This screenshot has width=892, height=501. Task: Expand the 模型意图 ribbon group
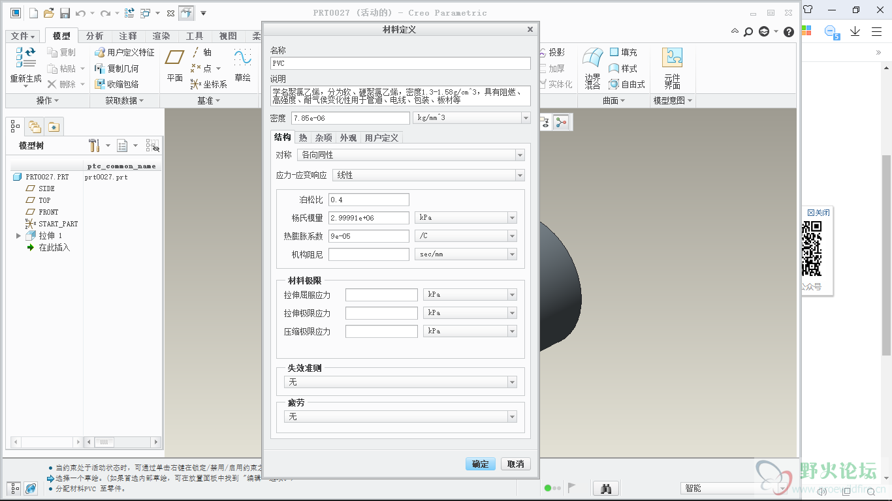[673, 100]
